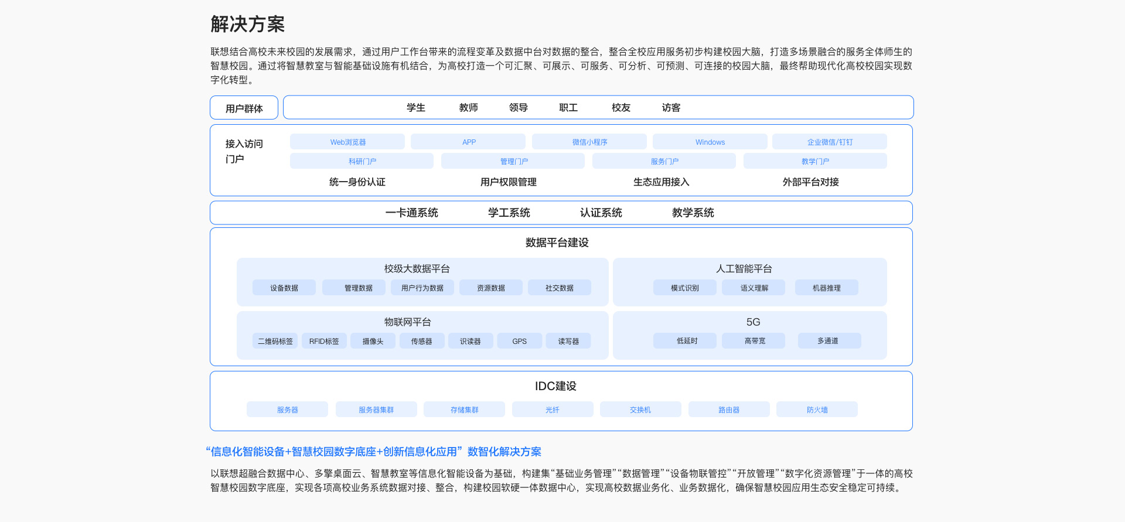1125x522 pixels.
Task: Select the 防火墙 IDC tag
Action: [817, 410]
